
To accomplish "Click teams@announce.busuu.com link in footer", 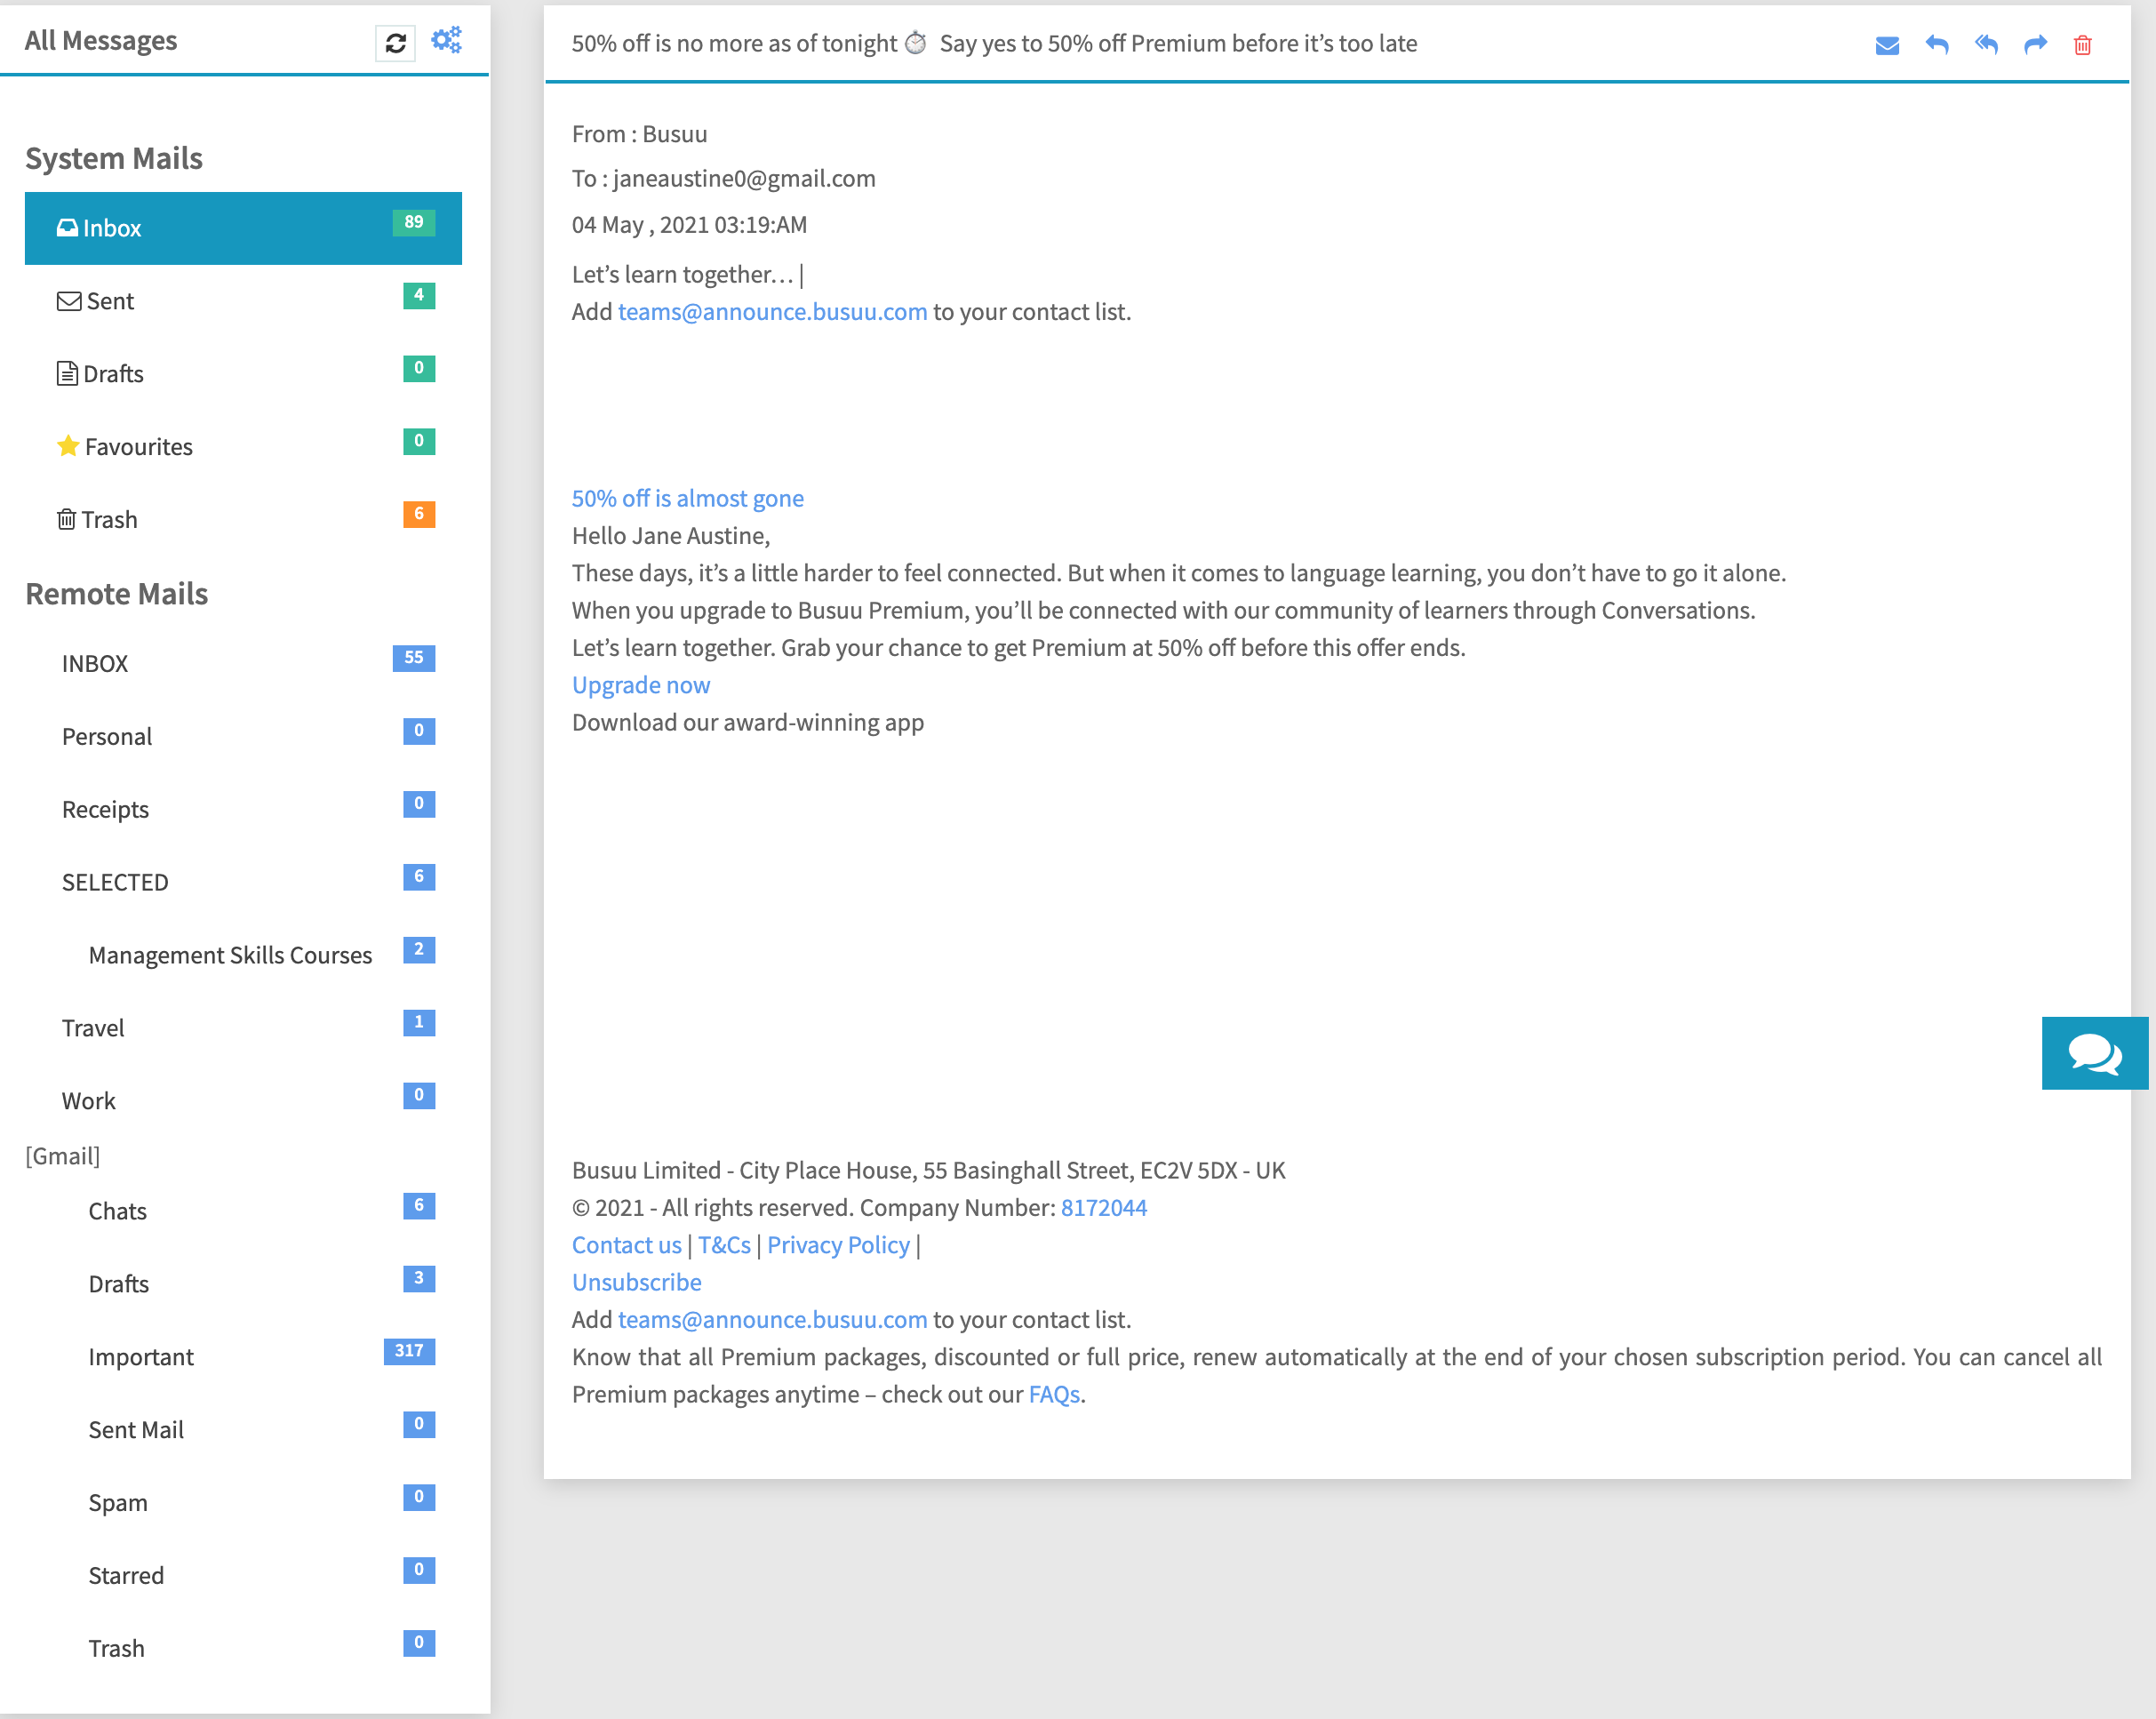I will click(772, 1320).
